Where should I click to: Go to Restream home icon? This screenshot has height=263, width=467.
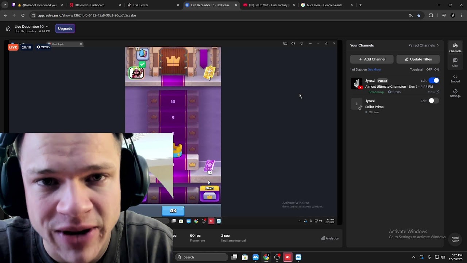8,28
